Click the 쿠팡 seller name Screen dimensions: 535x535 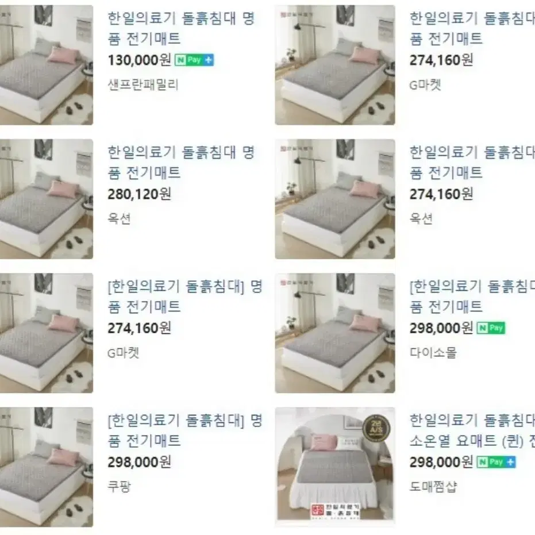tap(119, 487)
